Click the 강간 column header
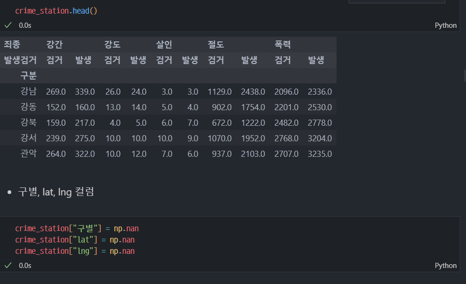The width and height of the screenshot is (466, 284). coord(55,45)
